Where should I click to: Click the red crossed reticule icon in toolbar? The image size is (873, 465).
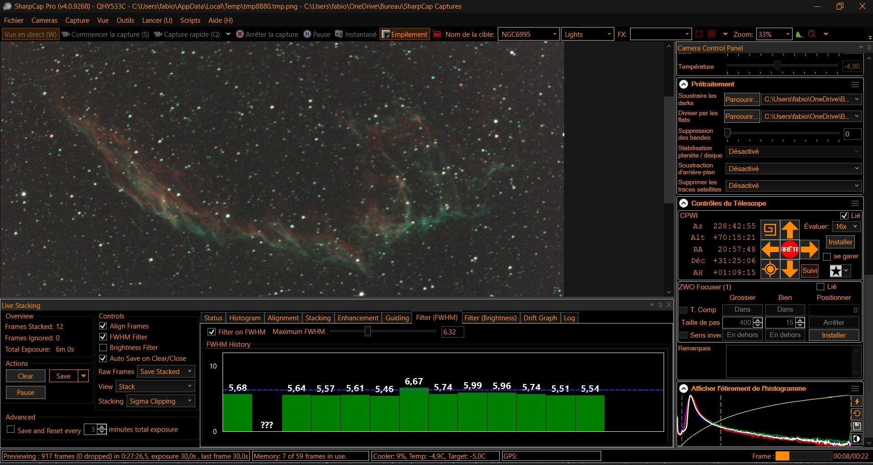coord(712,34)
